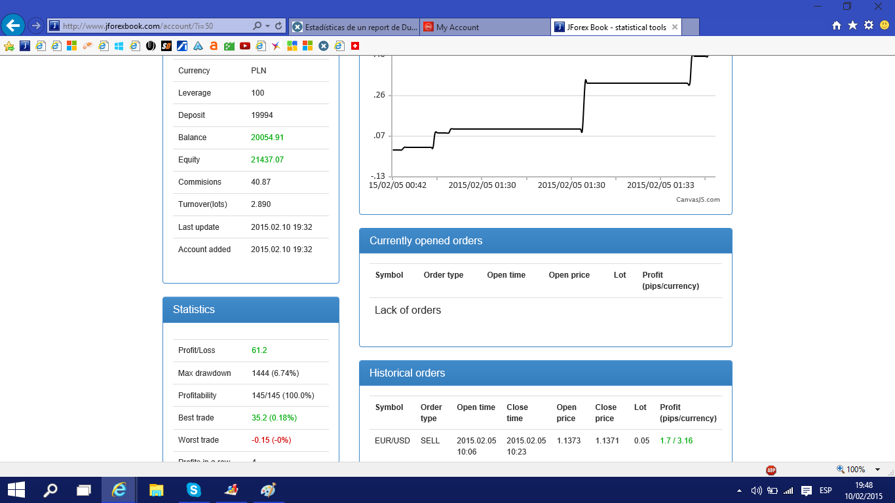The width and height of the screenshot is (895, 503).
Task: Open the 100% zoom level dropdown
Action: [877, 470]
